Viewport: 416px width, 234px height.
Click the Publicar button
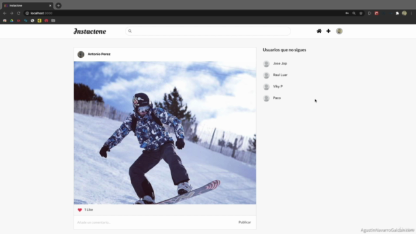(x=244, y=222)
